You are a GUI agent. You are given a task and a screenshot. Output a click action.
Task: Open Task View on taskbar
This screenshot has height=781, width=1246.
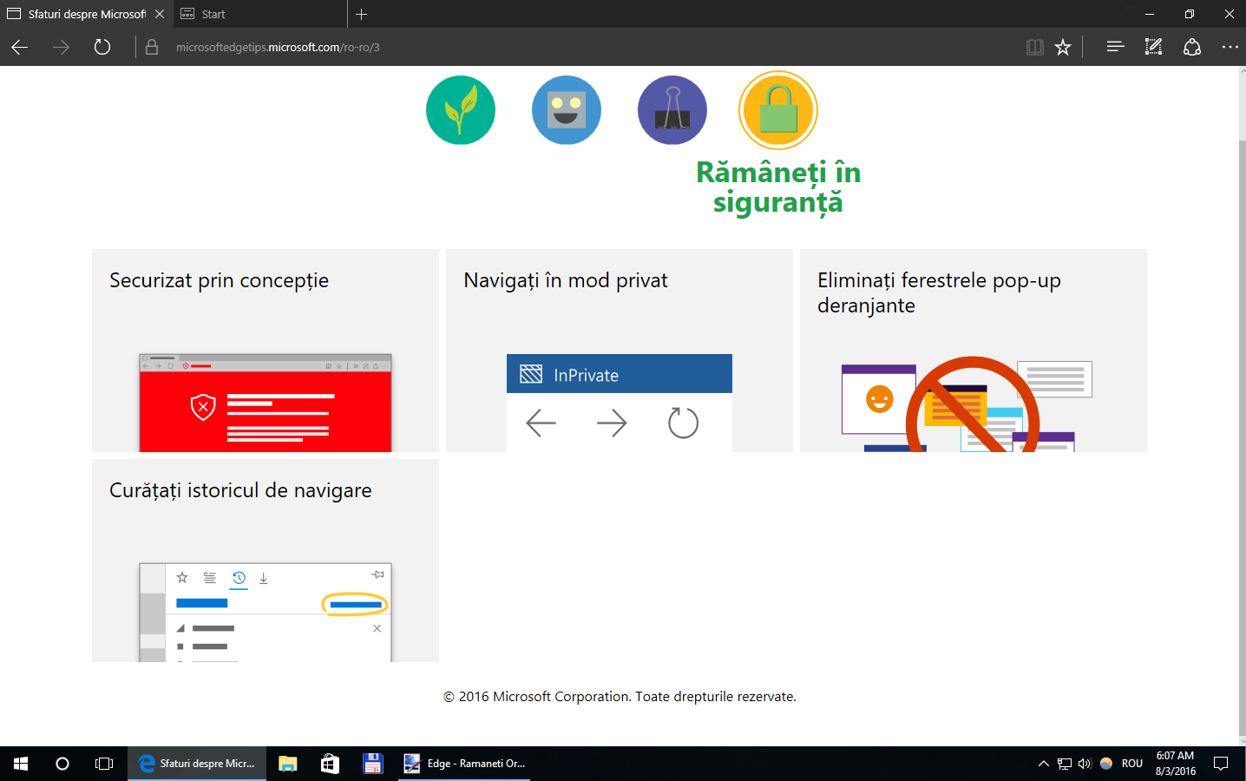pyautogui.click(x=104, y=764)
